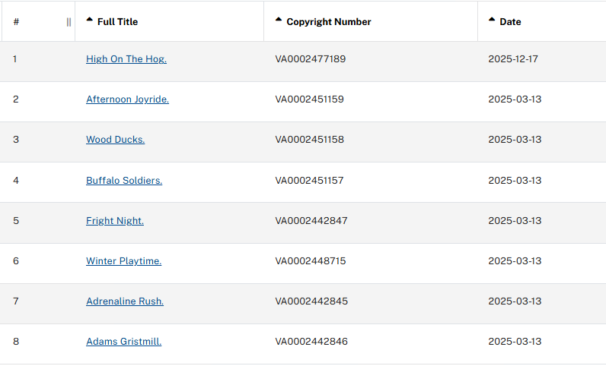Select the 2025-12-17 date cell

pos(513,59)
